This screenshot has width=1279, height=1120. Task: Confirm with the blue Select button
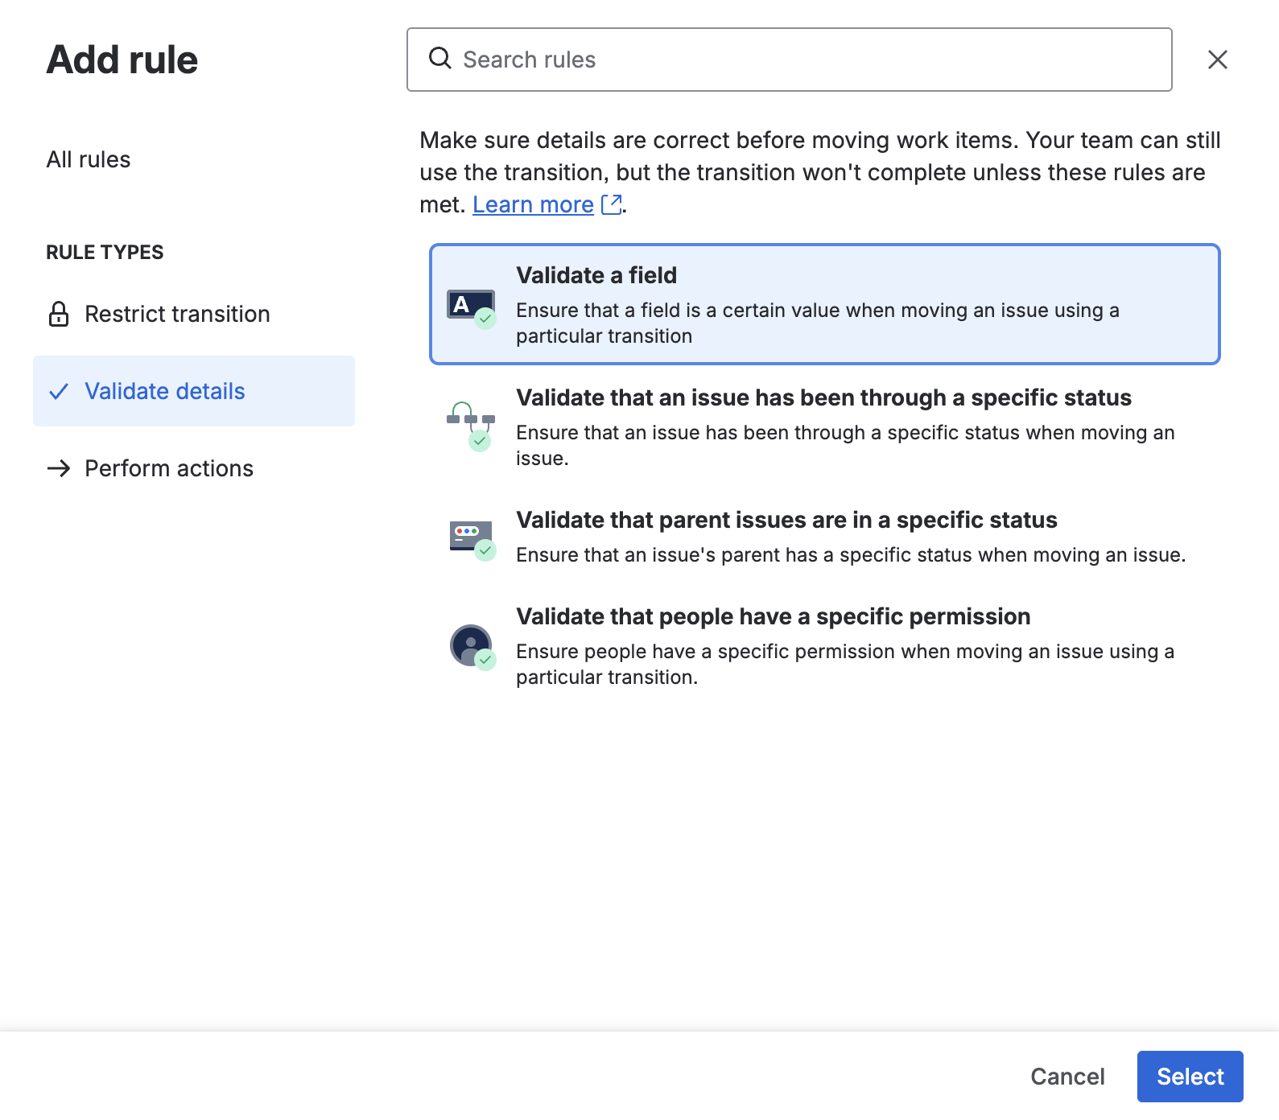coord(1189,1076)
